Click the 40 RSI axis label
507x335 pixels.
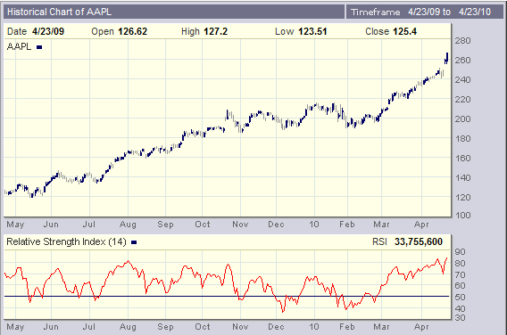[460, 309]
